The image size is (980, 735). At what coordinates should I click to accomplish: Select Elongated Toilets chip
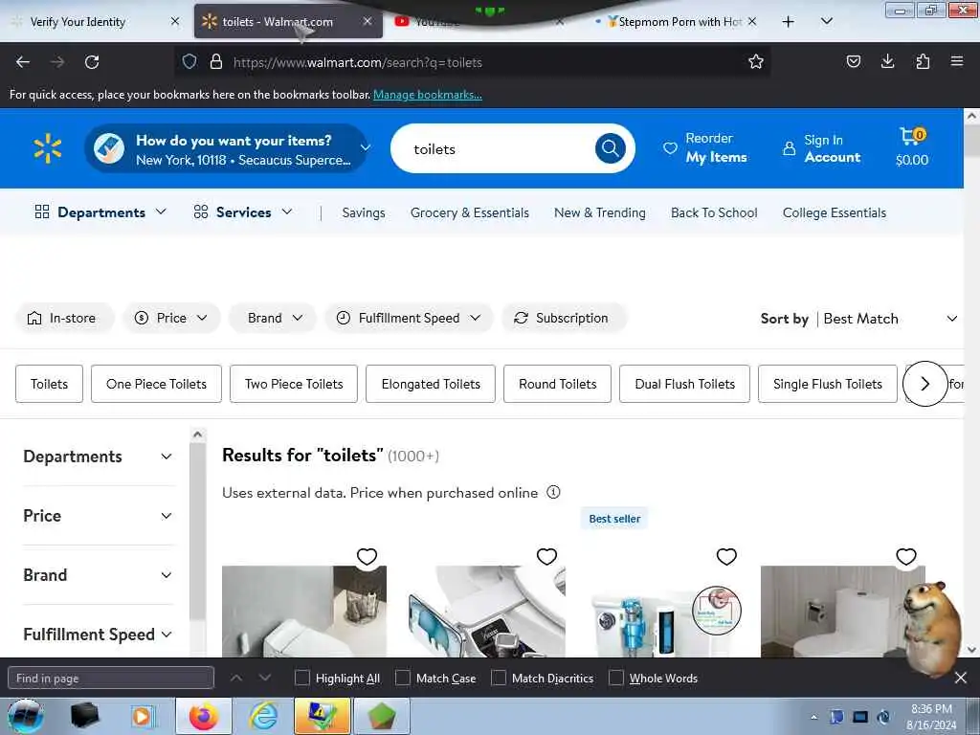pos(431,384)
